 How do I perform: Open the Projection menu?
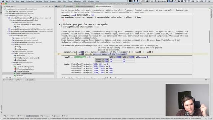tap(30, 1)
